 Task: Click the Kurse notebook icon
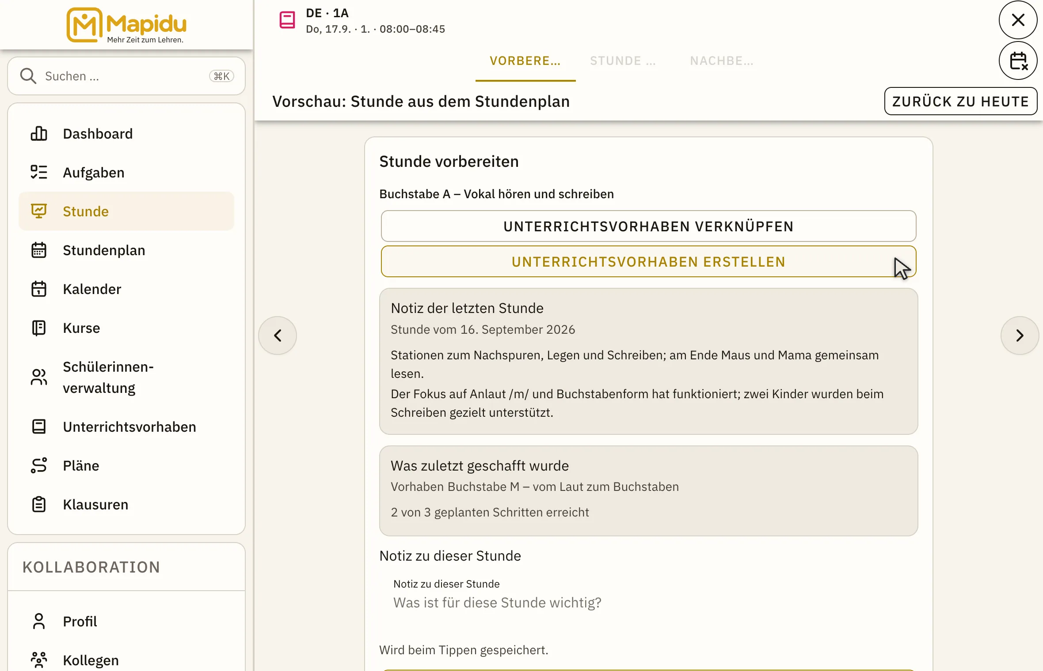pyautogui.click(x=39, y=328)
